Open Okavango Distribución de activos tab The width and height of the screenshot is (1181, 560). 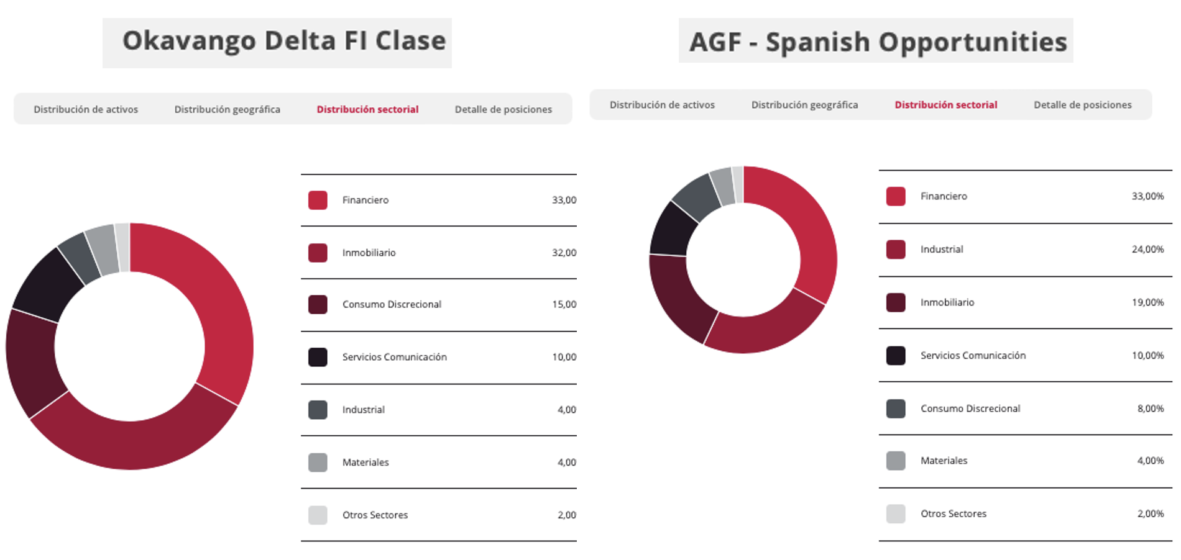(86, 109)
